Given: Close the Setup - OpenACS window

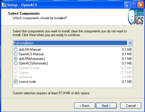Looking at the screenshot, I should click(x=141, y=5).
